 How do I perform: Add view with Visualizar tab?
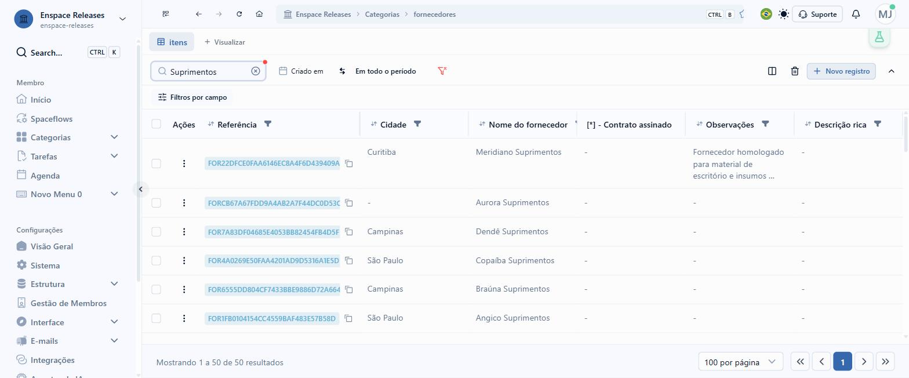224,42
